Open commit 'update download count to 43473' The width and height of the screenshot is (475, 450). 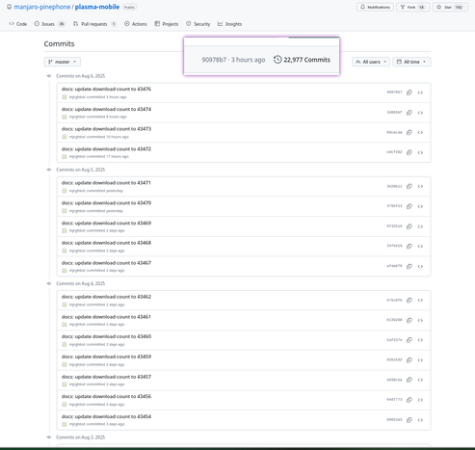(106, 129)
